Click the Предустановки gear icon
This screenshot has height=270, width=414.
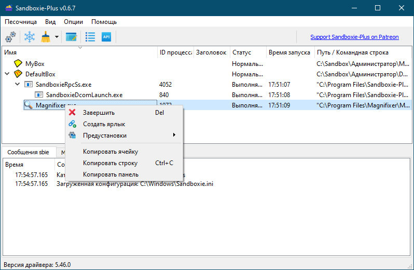pos(72,136)
